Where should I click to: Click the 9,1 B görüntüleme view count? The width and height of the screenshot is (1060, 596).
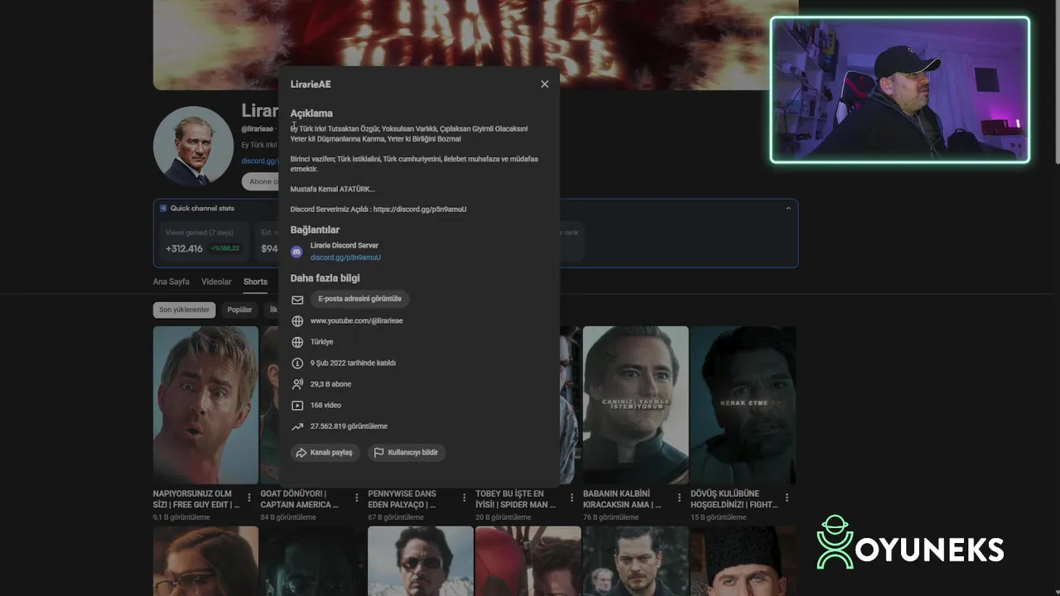181,517
